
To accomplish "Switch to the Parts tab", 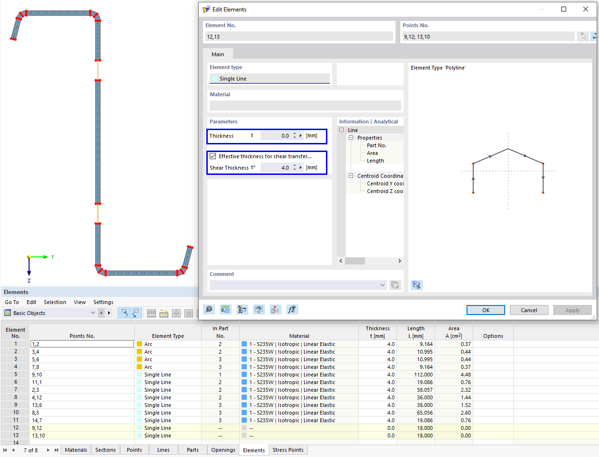I will tap(193, 450).
